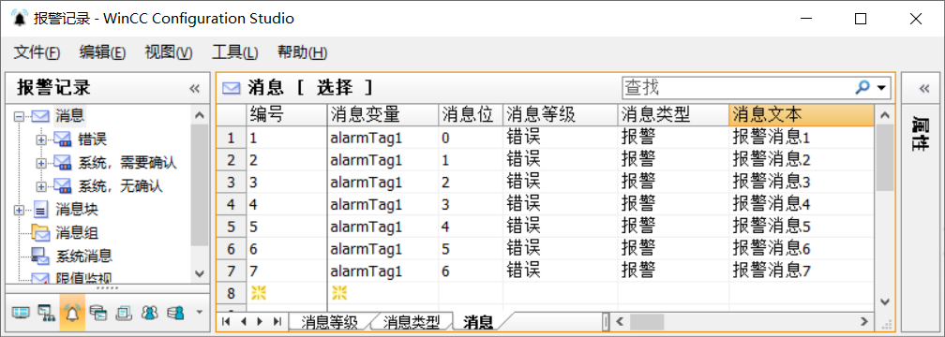Jump to first sheet tab arrow
This screenshot has width=945, height=337.
coord(225,322)
